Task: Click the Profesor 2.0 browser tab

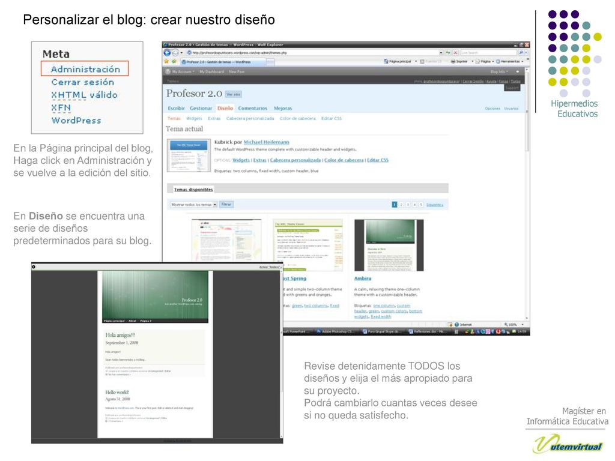Action: [x=223, y=62]
